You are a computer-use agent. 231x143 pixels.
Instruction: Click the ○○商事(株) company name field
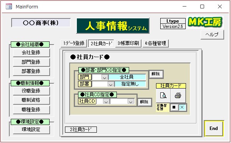pos(41,23)
